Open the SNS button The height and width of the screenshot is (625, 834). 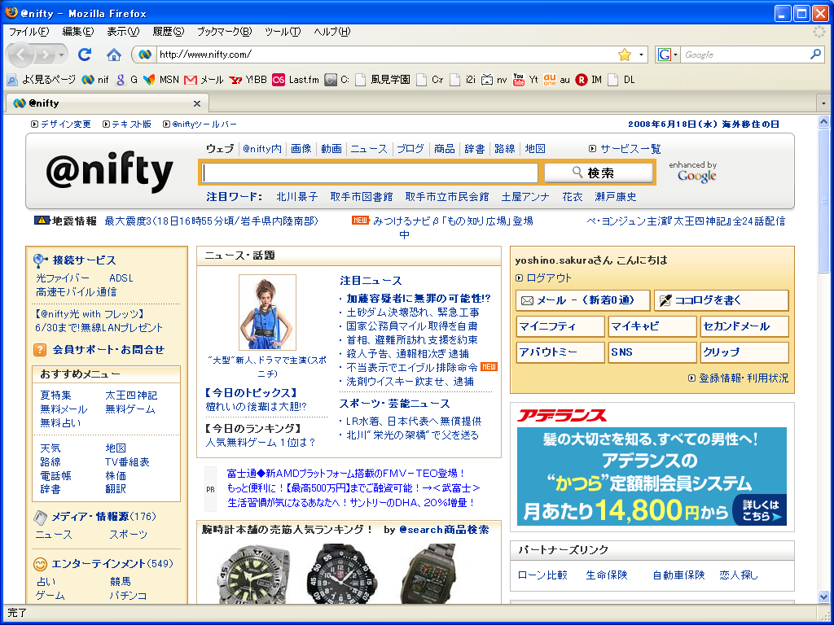pyautogui.click(x=652, y=352)
